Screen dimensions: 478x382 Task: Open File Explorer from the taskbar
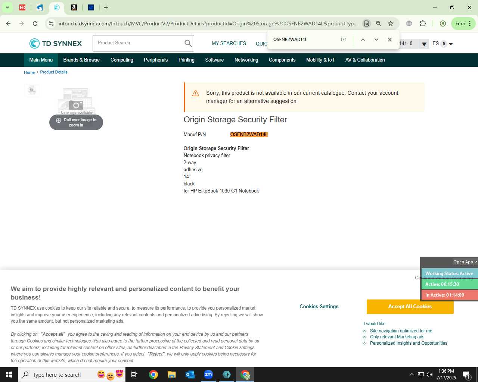coord(171,375)
